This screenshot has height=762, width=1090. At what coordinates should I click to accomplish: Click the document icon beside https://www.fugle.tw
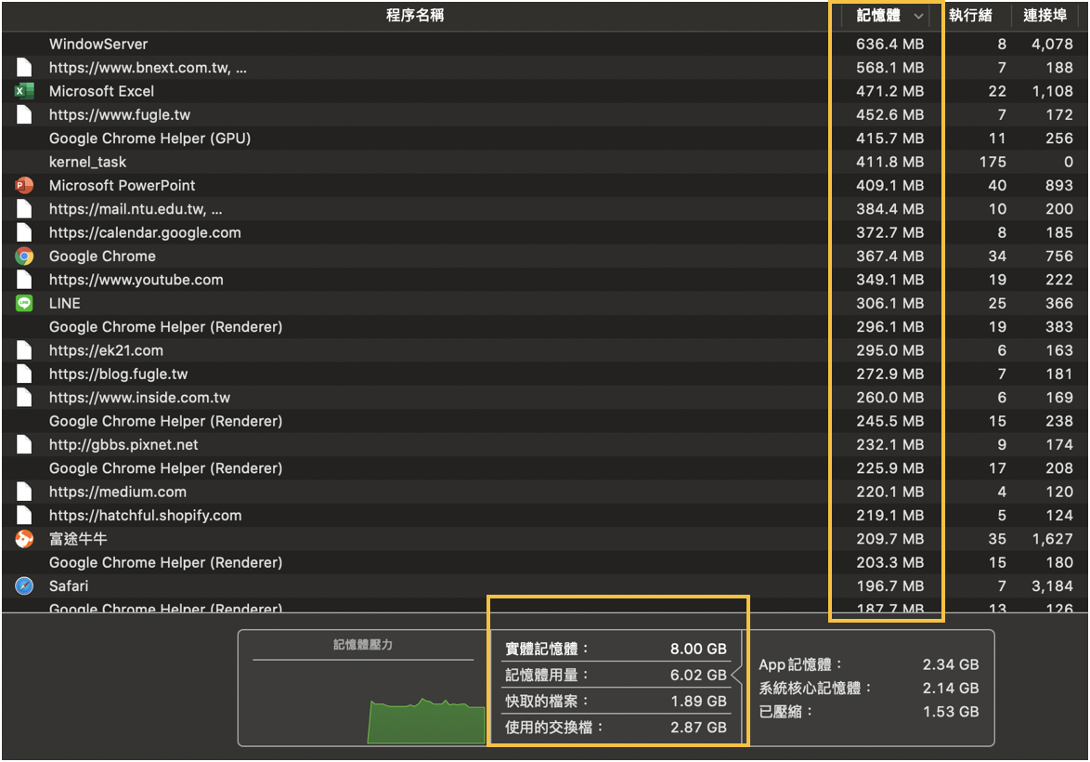pyautogui.click(x=24, y=115)
